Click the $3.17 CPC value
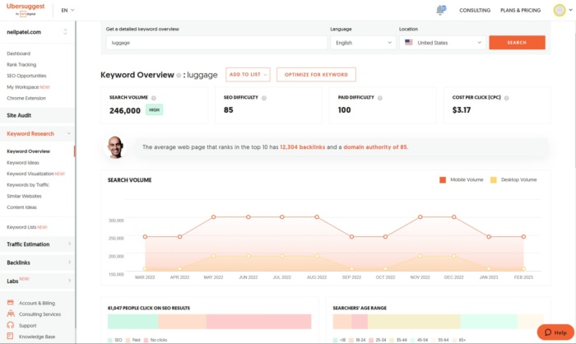Viewport: 576px width, 344px height. pos(462,110)
